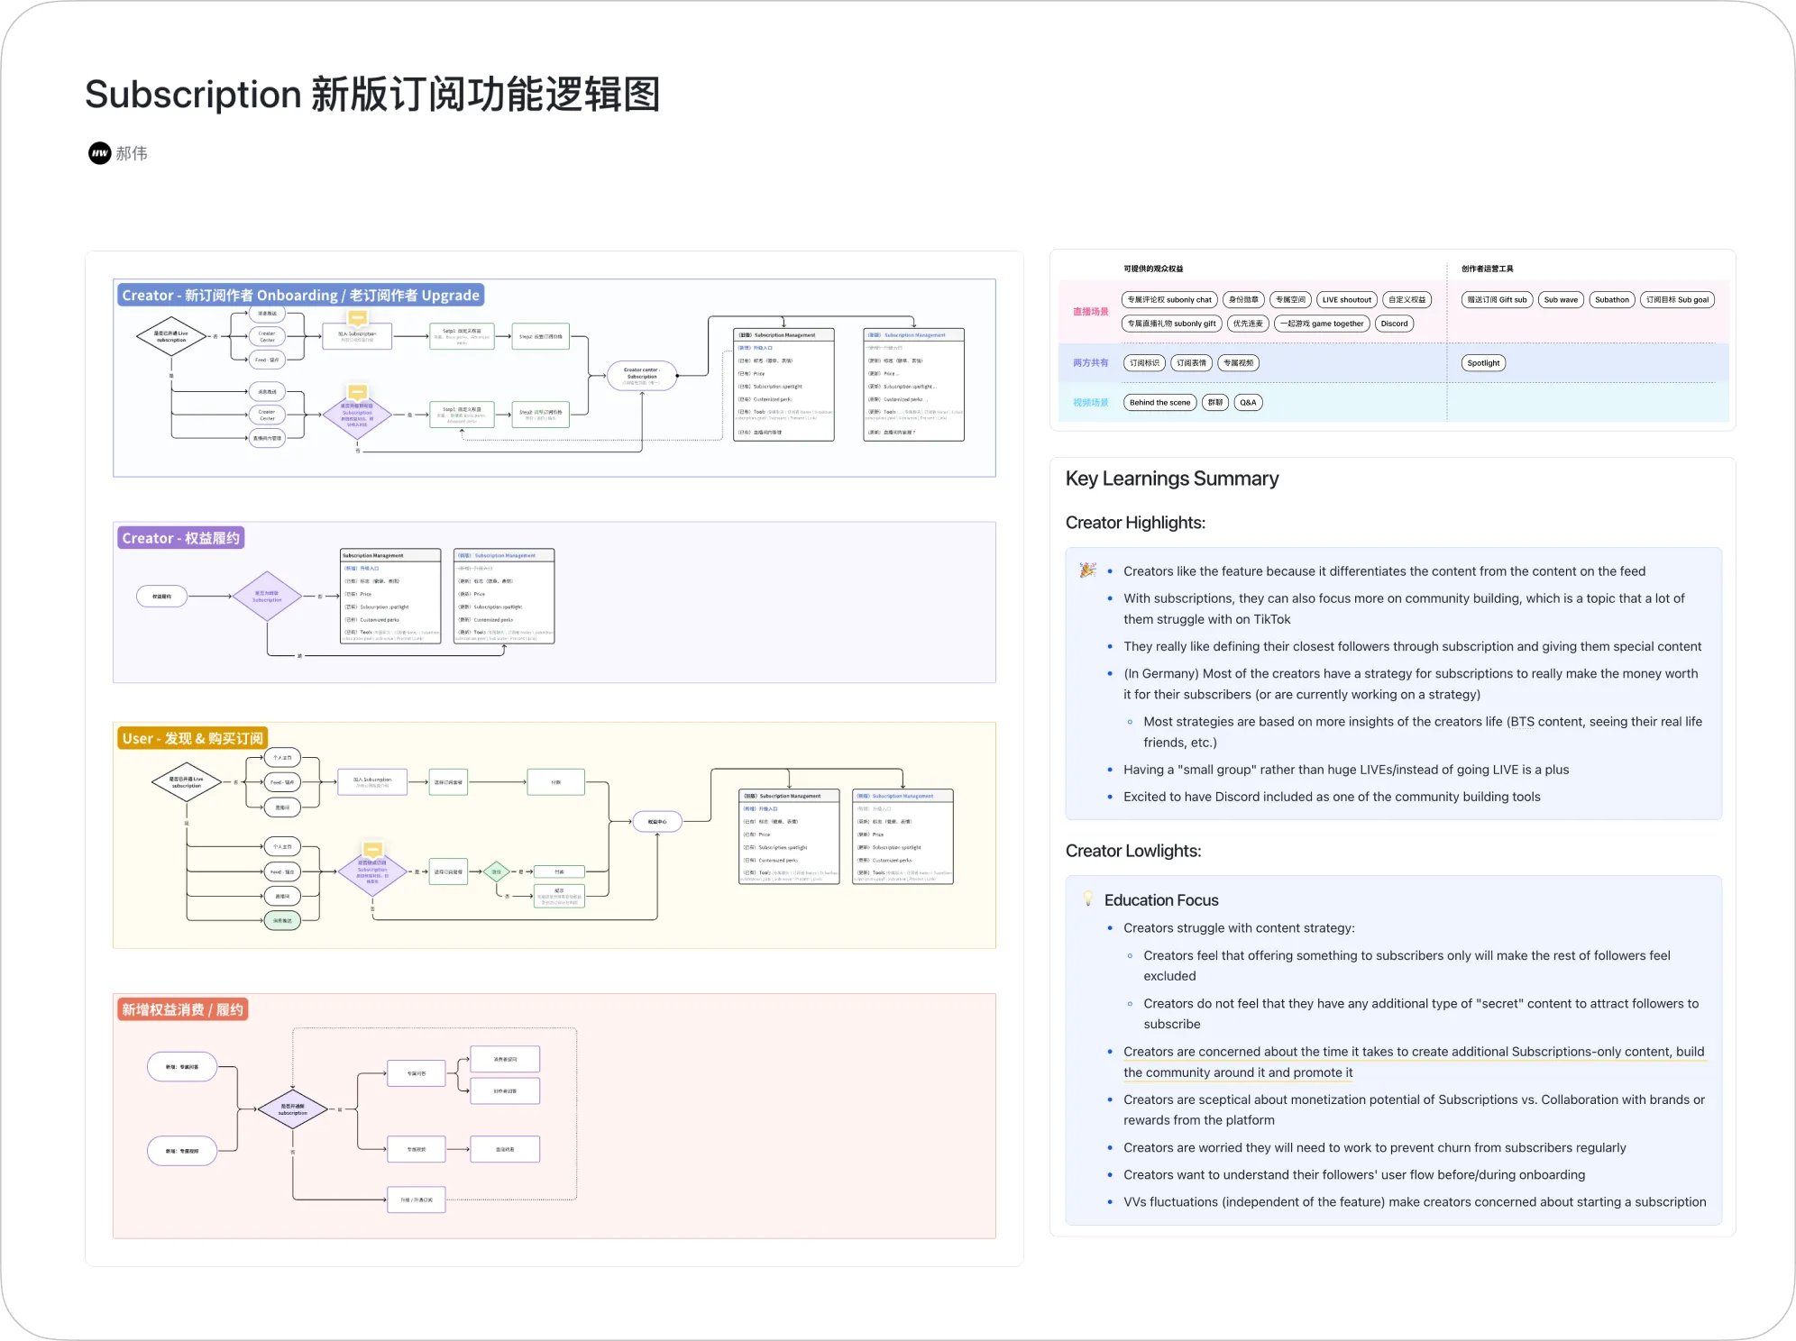Open comment note above purple diamond in Creator Onboarding
This screenshot has width=1796, height=1341.
pos(357,393)
